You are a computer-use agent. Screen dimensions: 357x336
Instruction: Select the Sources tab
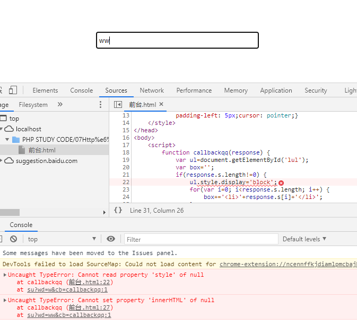click(116, 90)
